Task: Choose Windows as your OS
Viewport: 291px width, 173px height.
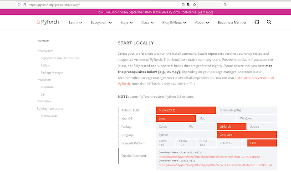Action: [257, 118]
